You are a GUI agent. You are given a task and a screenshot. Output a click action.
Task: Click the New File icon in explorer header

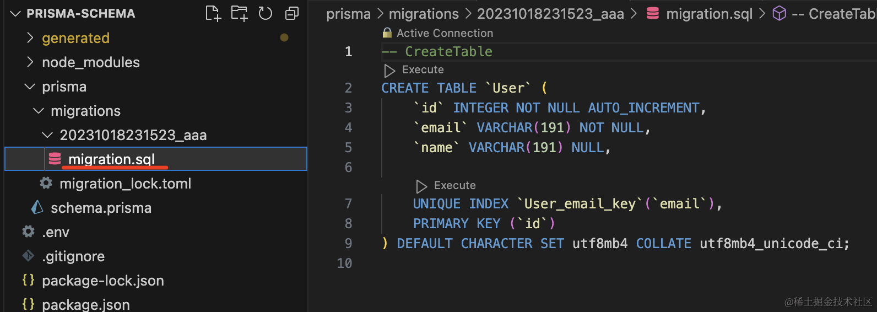(x=213, y=13)
